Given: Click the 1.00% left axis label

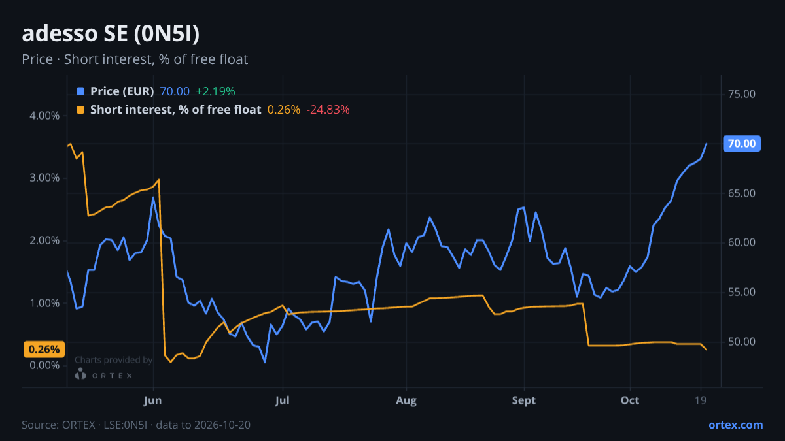Looking at the screenshot, I should coord(45,303).
